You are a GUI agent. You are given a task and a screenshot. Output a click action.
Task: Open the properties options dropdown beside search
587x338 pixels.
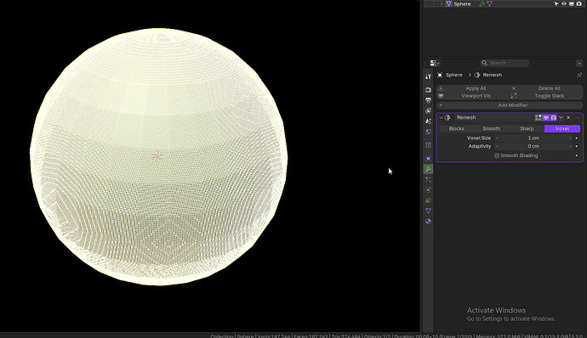(579, 63)
